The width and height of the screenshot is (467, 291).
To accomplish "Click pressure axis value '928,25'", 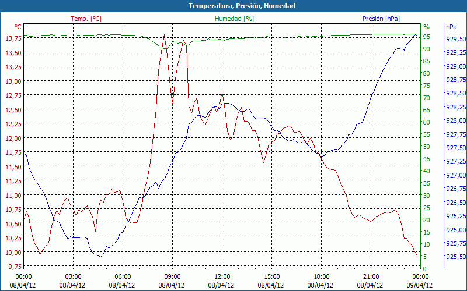I will point(456,107).
